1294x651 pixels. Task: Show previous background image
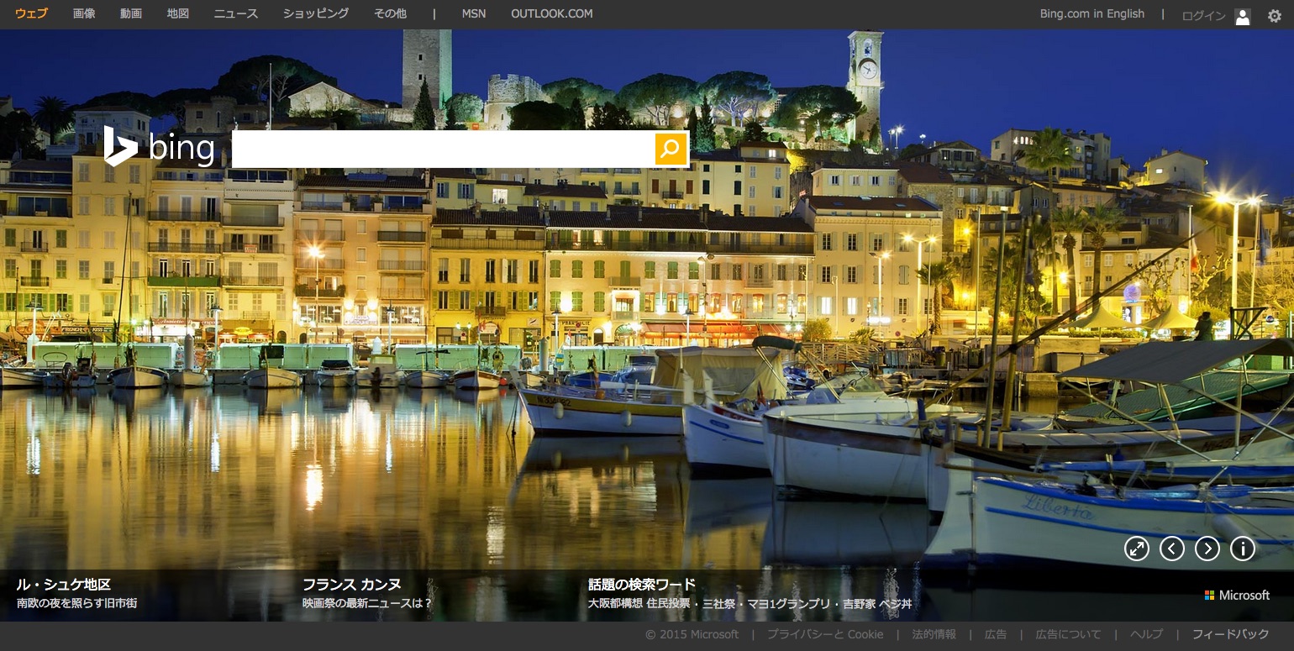pyautogui.click(x=1171, y=549)
